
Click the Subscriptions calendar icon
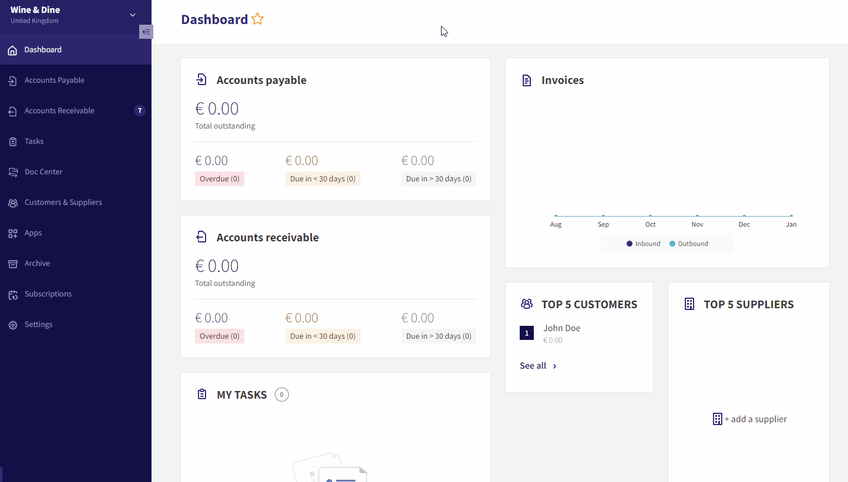(x=12, y=295)
